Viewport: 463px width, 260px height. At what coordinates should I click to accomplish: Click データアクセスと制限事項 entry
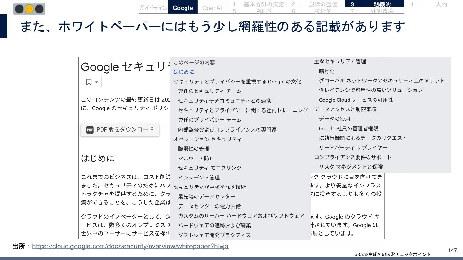[x=345, y=109]
